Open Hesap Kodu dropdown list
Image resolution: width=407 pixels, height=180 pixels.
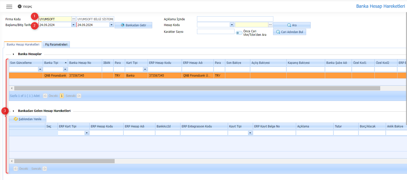click(x=232, y=25)
